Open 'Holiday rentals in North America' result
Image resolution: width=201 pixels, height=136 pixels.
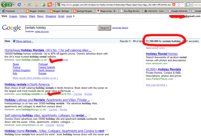[27, 84]
